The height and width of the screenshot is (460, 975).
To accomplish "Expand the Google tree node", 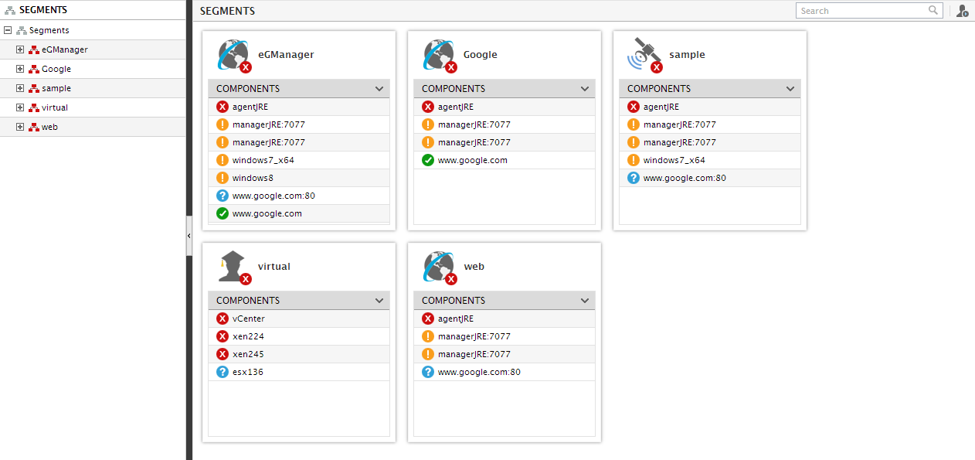I will click(x=20, y=69).
